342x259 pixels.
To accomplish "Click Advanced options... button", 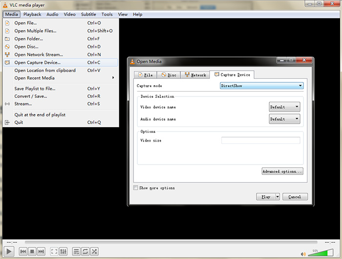I will [x=282, y=171].
